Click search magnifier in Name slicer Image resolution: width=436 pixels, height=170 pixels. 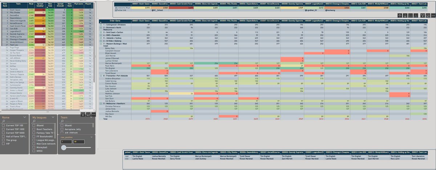[x=4, y=121]
